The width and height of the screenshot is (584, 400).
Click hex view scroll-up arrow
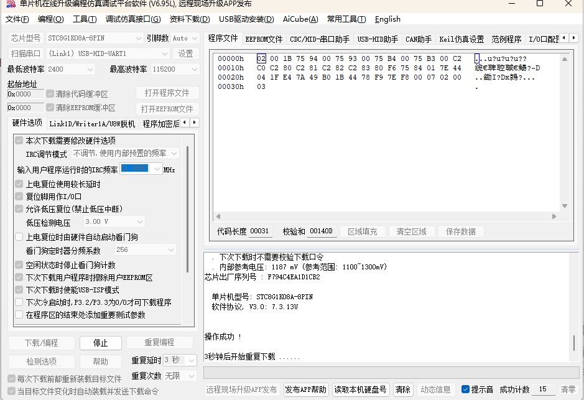point(565,59)
